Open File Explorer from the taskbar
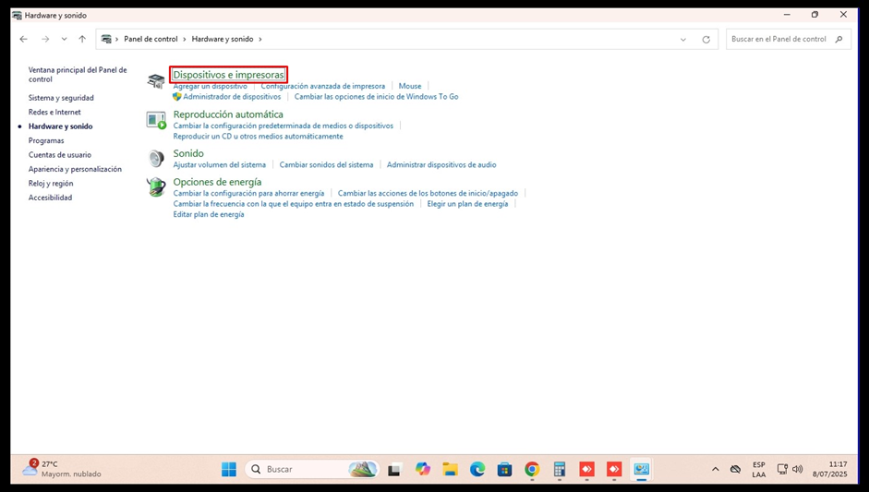The height and width of the screenshot is (492, 869). click(450, 469)
